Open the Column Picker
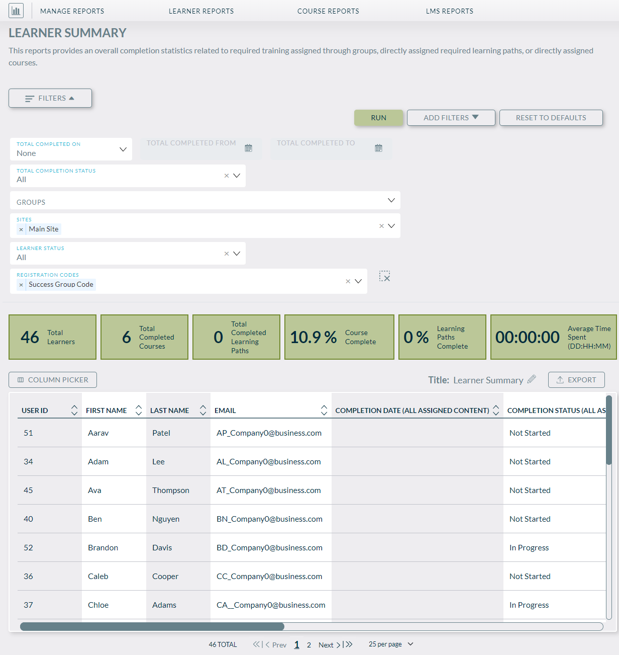 pos(52,379)
